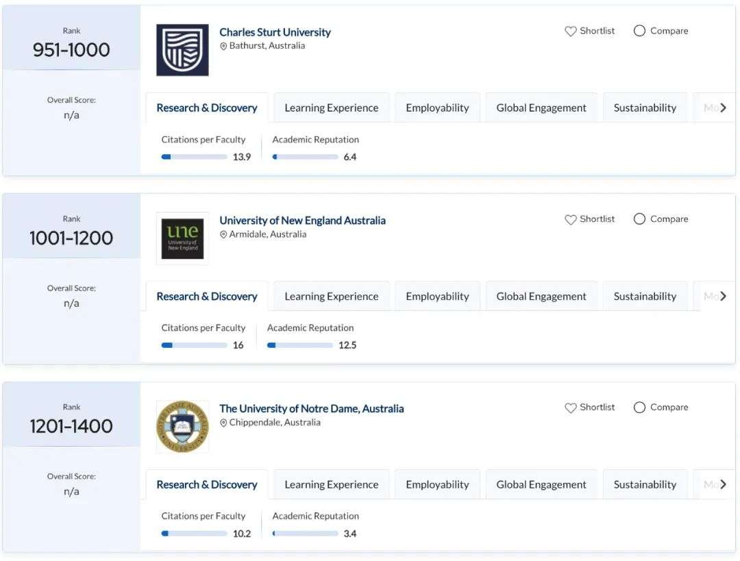The image size is (740, 561).
Task: Shortlist University of New England Australia
Action: click(x=590, y=219)
